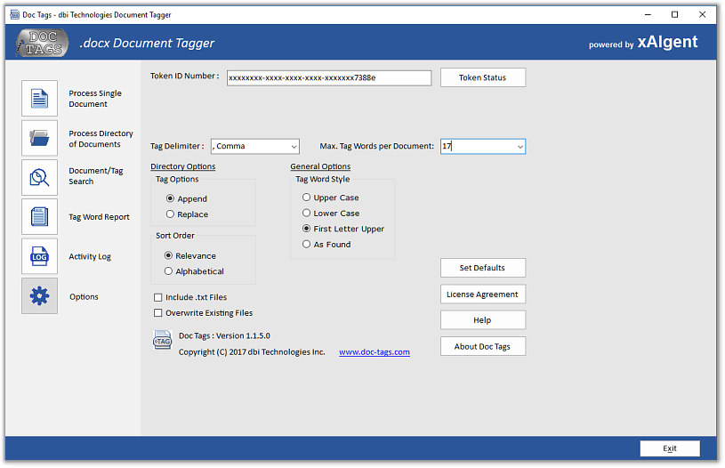Select the Options gear icon
This screenshot has width=725, height=468.
pyautogui.click(x=39, y=296)
